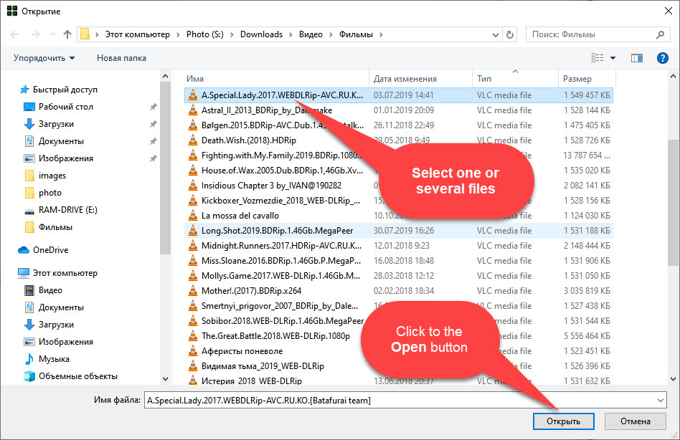Screen dimensions: 680x440
Task: Click VLC icon of Long.Shot.2019.BDRip
Action: pyautogui.click(x=192, y=231)
